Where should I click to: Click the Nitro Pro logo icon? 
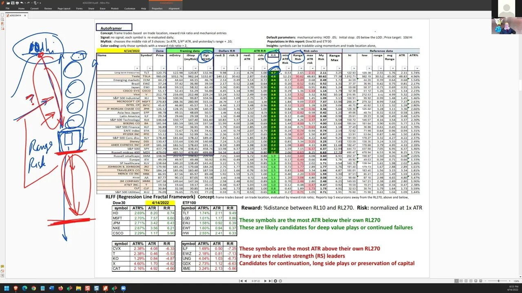[3, 3]
